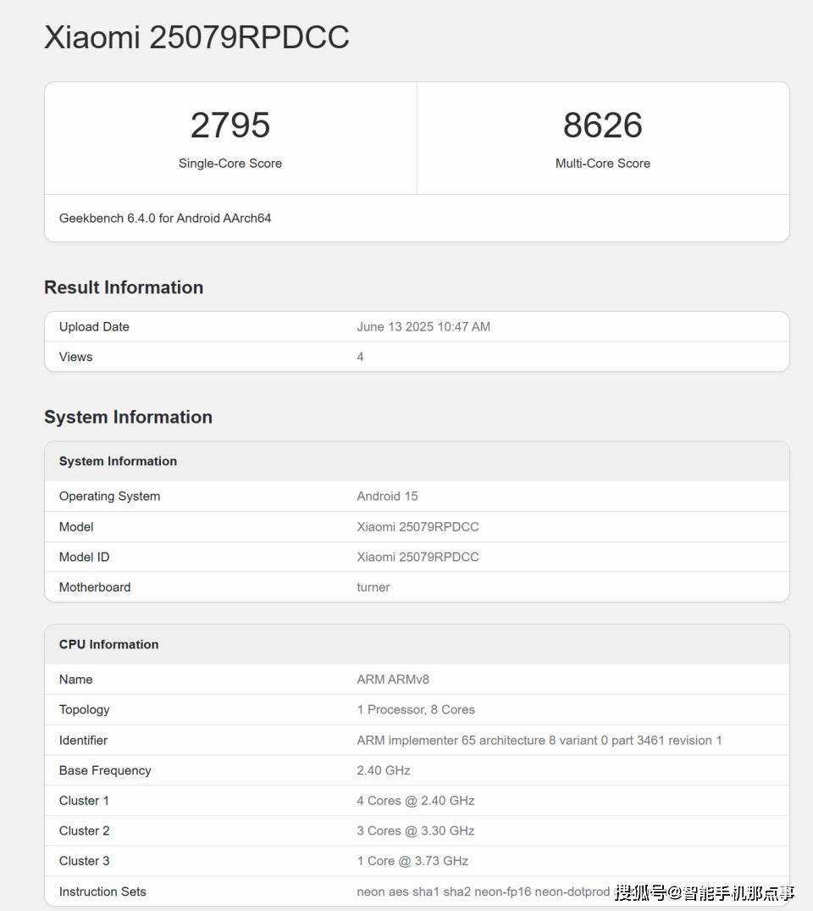Click the "Multi-Core Score" label
813x911 pixels.
(x=603, y=164)
